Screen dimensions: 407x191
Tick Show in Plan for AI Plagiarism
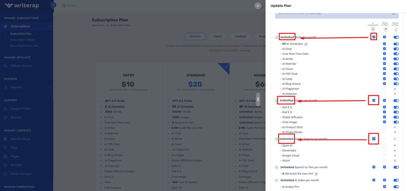(384, 89)
